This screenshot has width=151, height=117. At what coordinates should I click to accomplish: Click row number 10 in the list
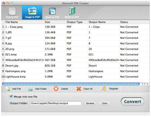coord(3,77)
